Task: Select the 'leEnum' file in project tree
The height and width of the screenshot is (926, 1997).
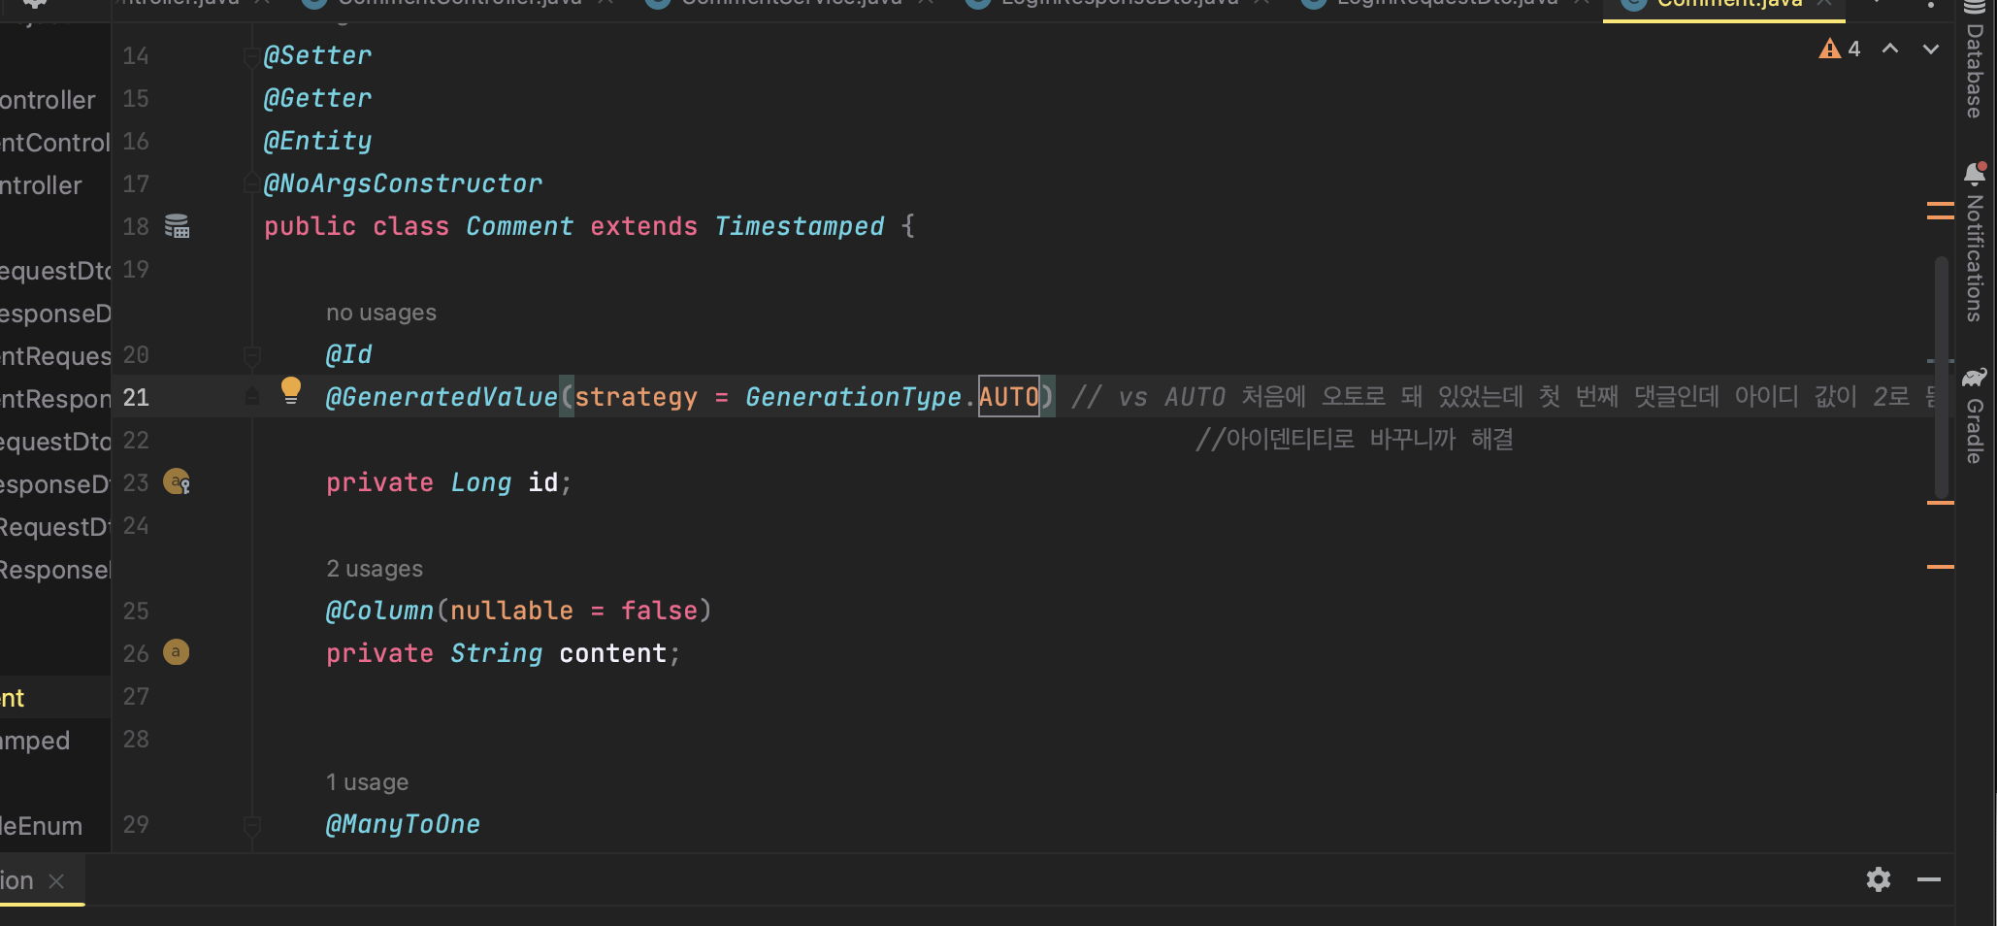Action: 41,826
